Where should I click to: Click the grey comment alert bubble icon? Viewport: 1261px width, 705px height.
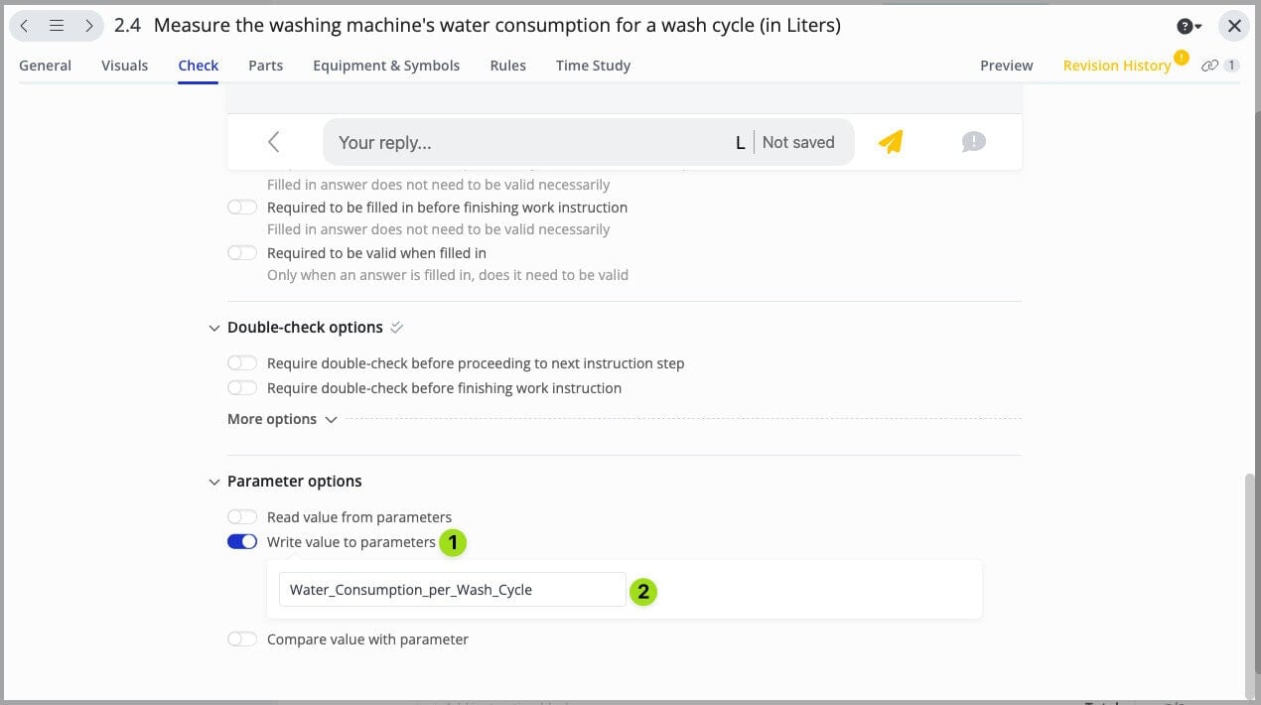(x=973, y=142)
